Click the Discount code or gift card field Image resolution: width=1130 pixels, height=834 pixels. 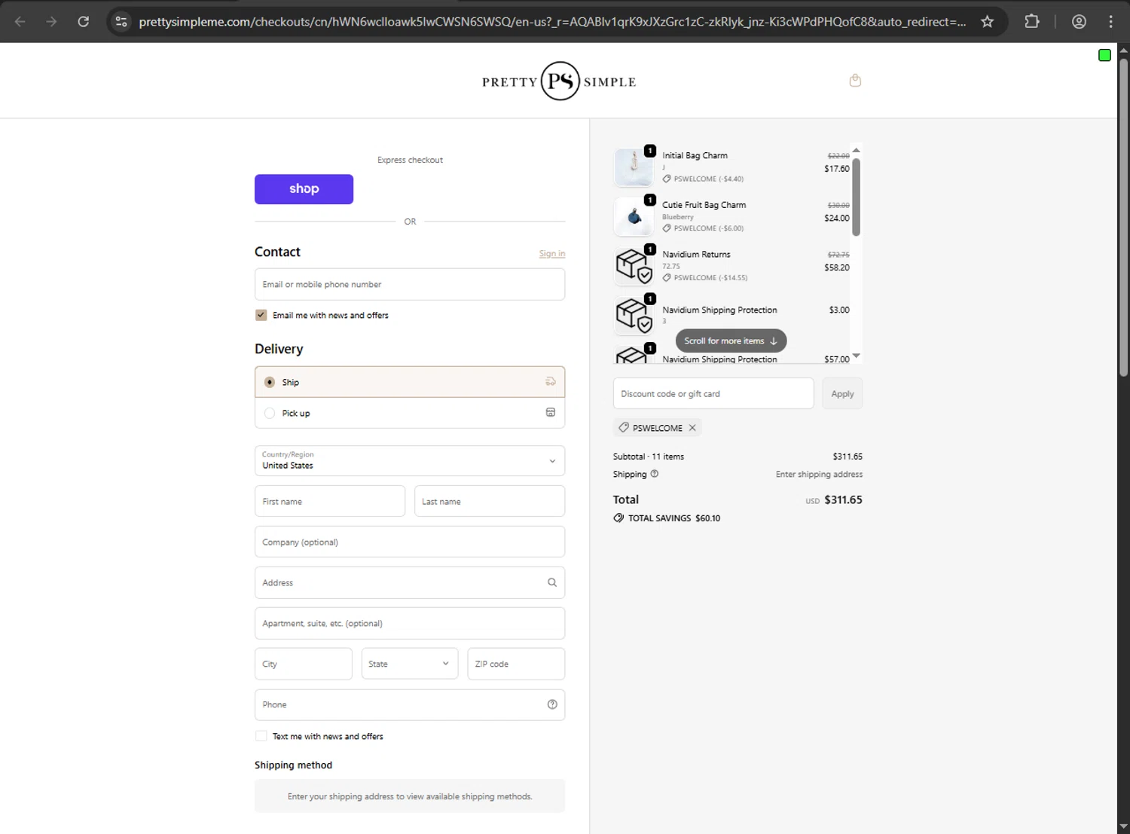713,393
